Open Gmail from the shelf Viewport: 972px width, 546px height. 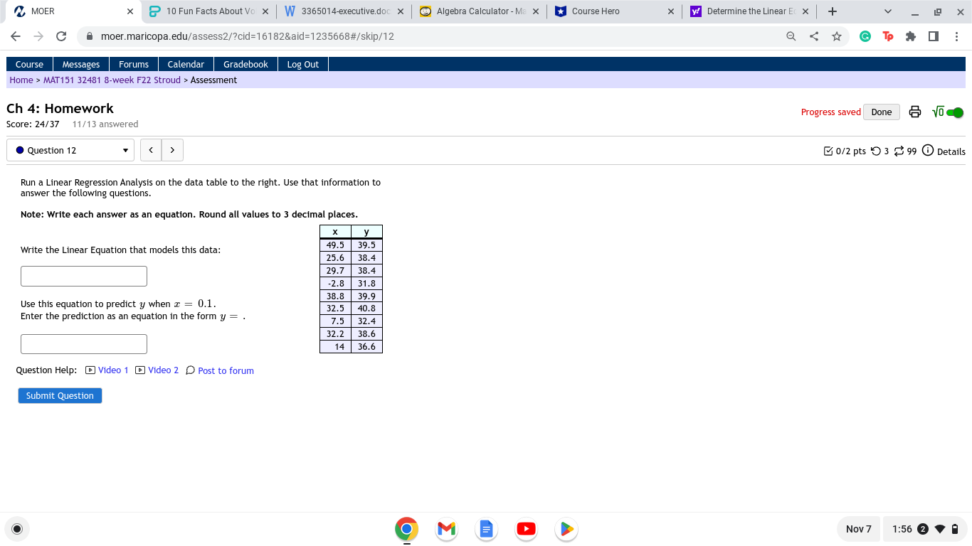(x=446, y=529)
